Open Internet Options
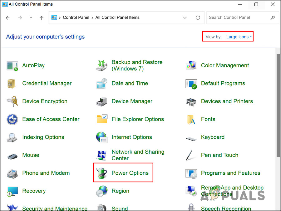The image size is (281, 211). 132,137
